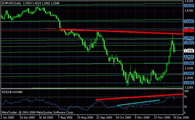Click the RSI(14) 64.0449 indicator label
This screenshot has width=195, height=120.
click(12, 92)
